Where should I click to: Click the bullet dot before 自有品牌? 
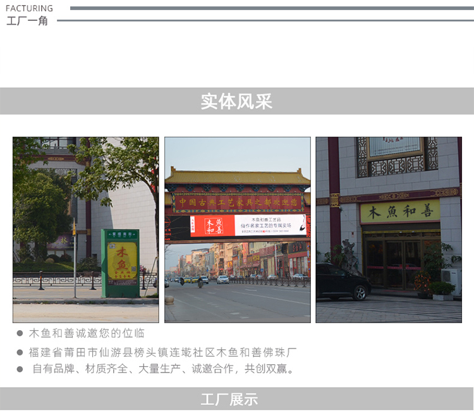point(20,369)
